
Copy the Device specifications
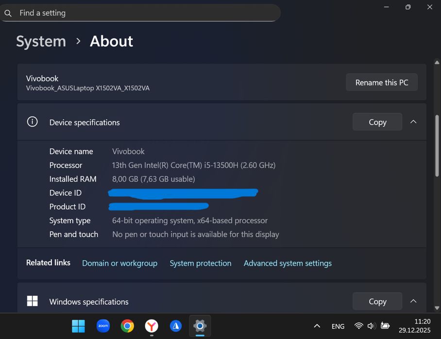pyautogui.click(x=377, y=122)
